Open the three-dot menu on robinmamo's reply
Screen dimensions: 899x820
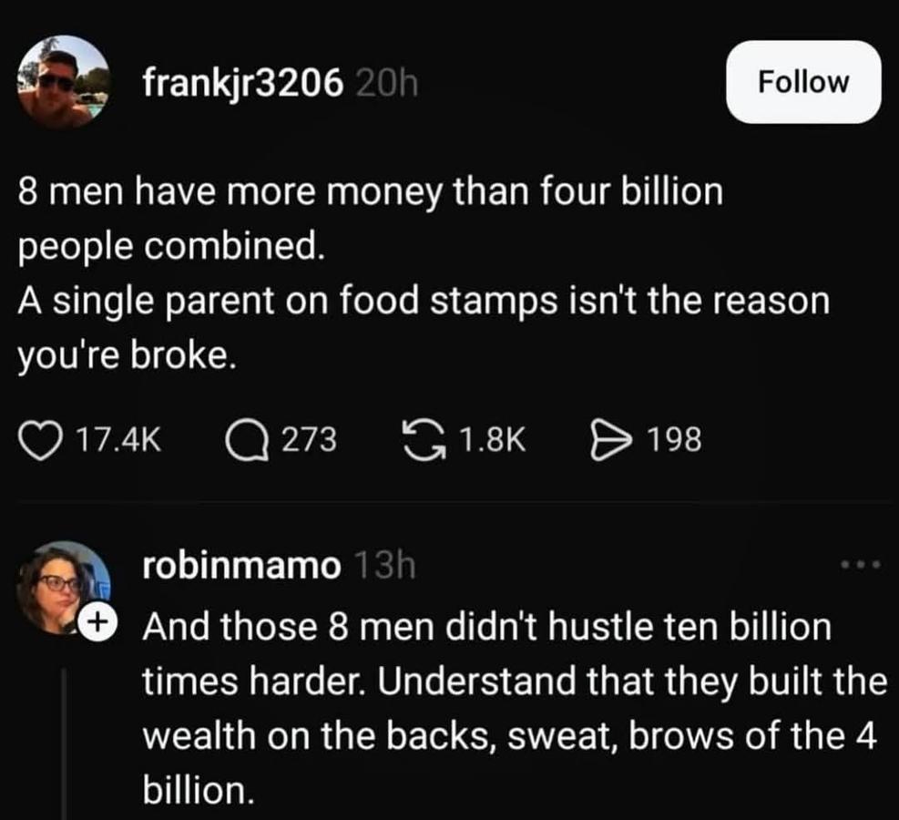pos(861,566)
